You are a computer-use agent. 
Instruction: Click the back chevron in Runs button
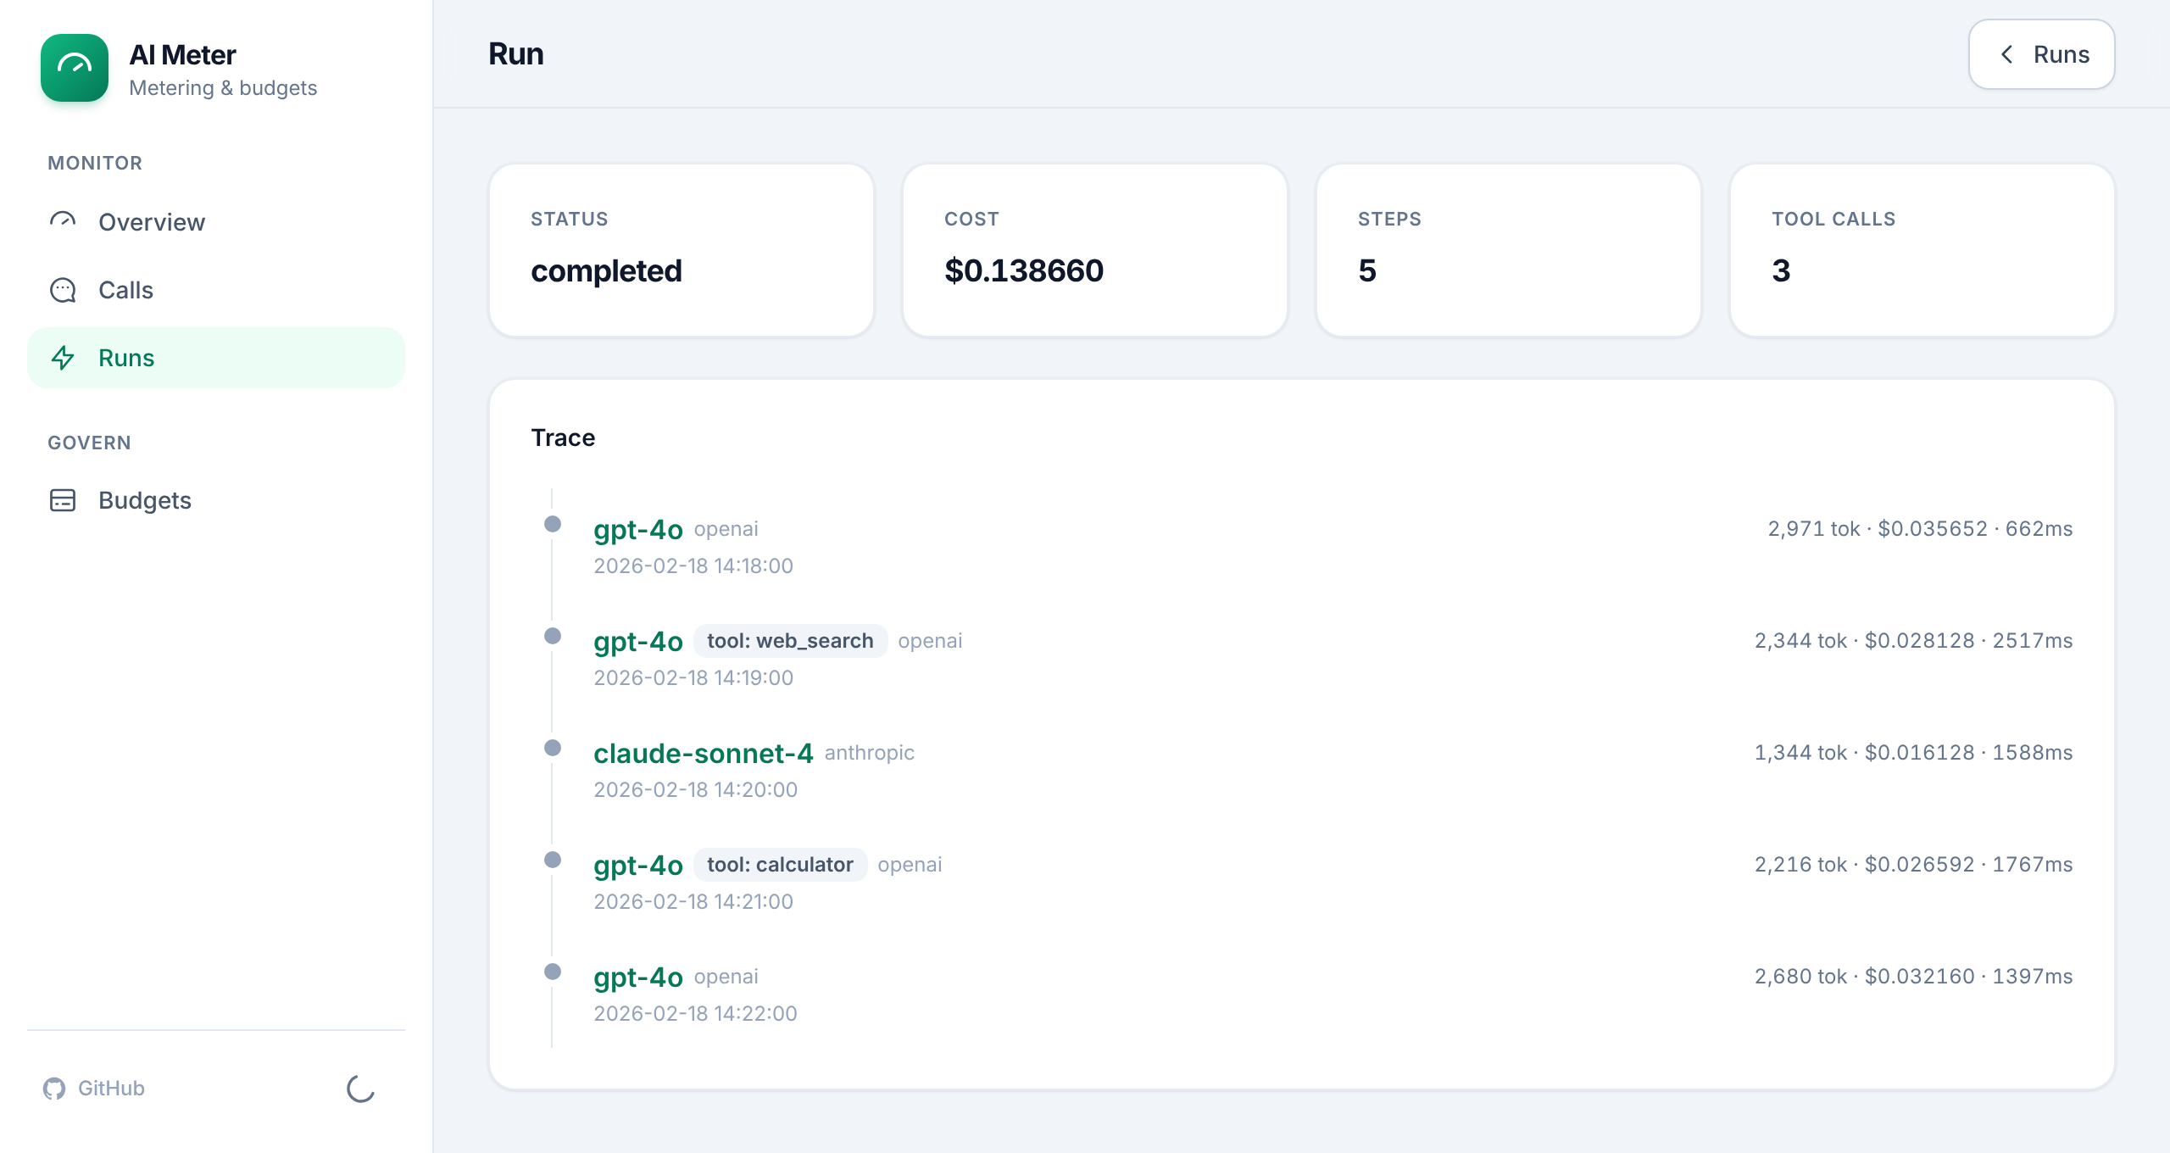point(2006,54)
